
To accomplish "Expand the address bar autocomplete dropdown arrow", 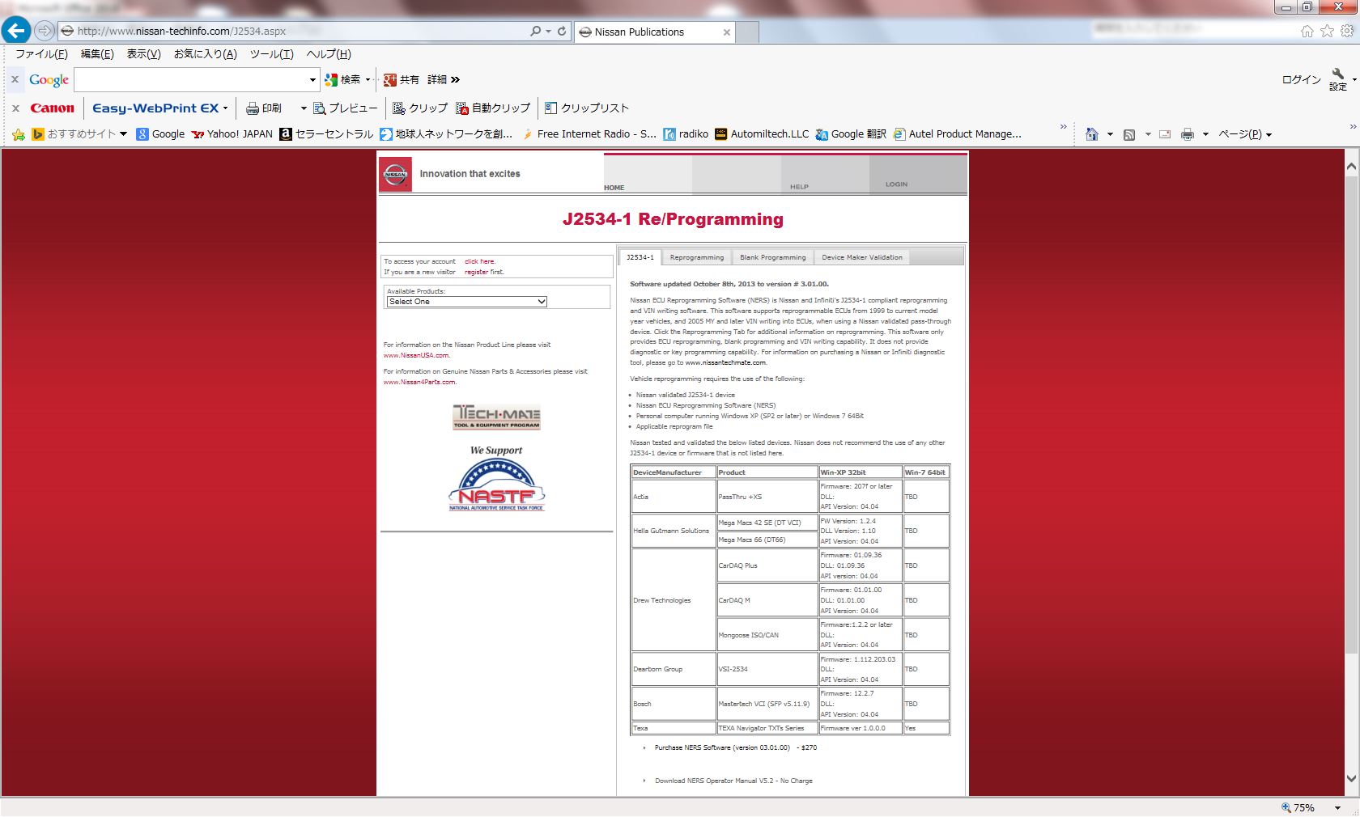I will [x=548, y=32].
